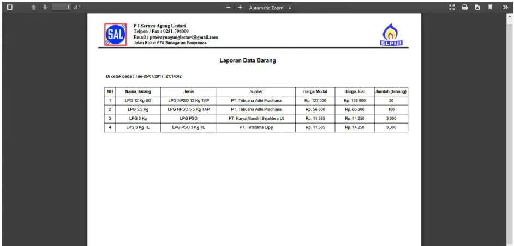Toggle the PDF viewer sidebar
Screen dimensions: 514x246
click(x=9, y=7)
